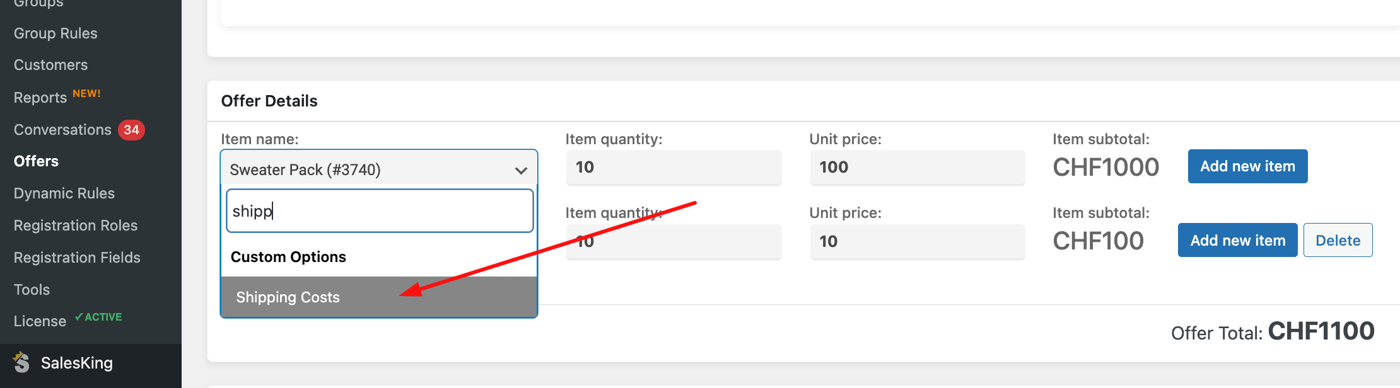Viewport: 1400px width, 388px height.
Task: Open the item name dropdown chevron
Action: [521, 170]
